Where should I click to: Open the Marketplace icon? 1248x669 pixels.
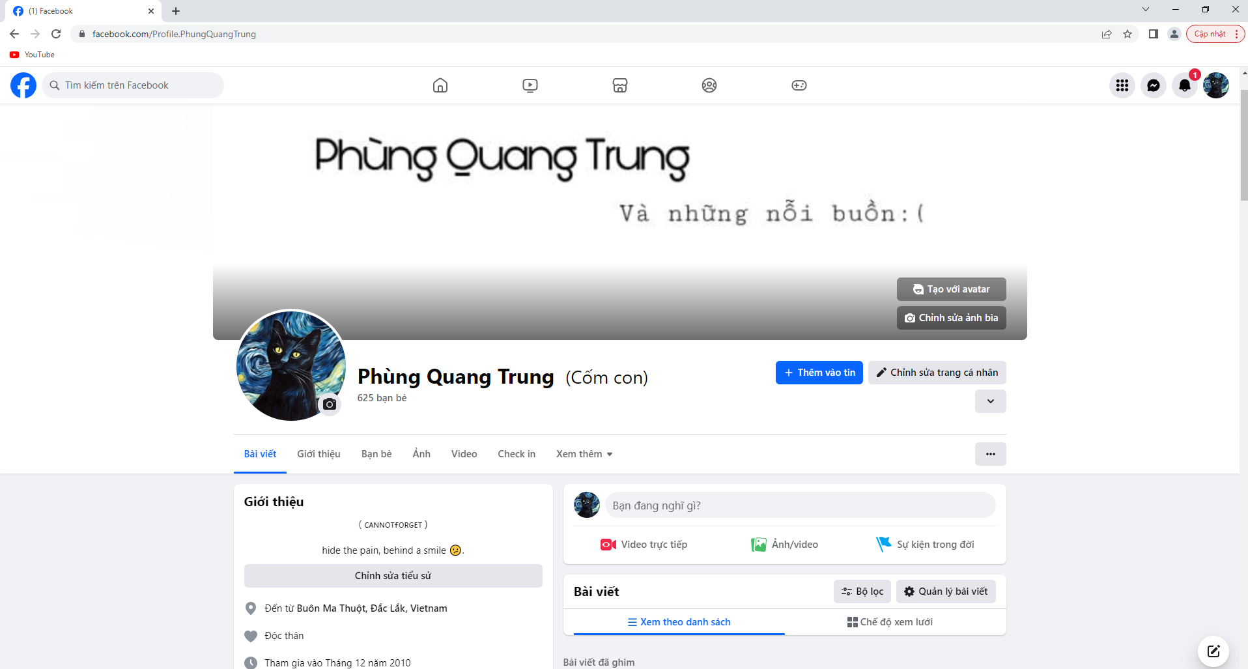tap(620, 85)
